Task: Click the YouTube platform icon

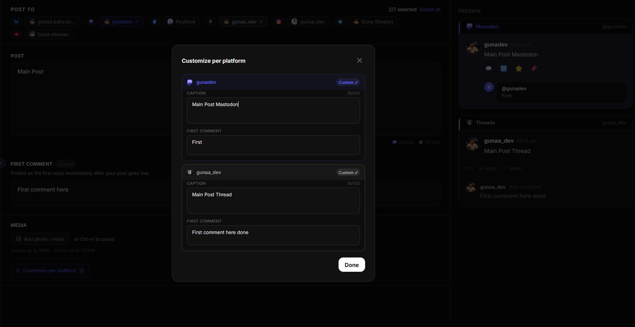Action: click(16, 35)
